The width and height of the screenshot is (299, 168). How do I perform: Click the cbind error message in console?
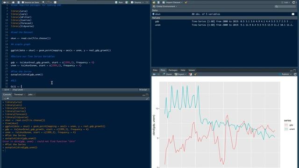coord(39,141)
